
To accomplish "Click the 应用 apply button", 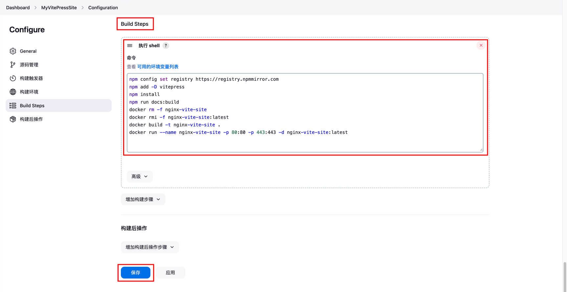I will pos(170,273).
